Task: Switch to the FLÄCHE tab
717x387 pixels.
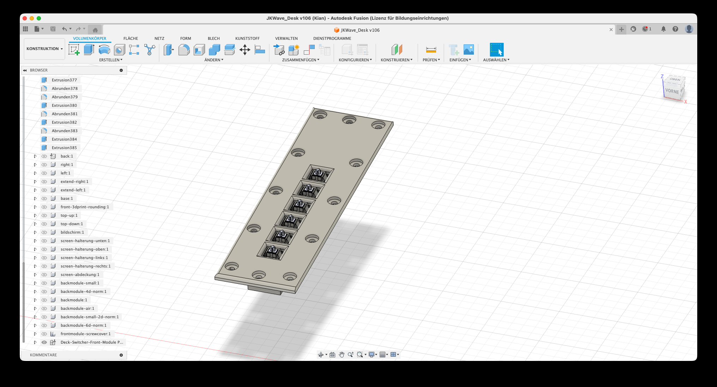Action: [x=131, y=38]
